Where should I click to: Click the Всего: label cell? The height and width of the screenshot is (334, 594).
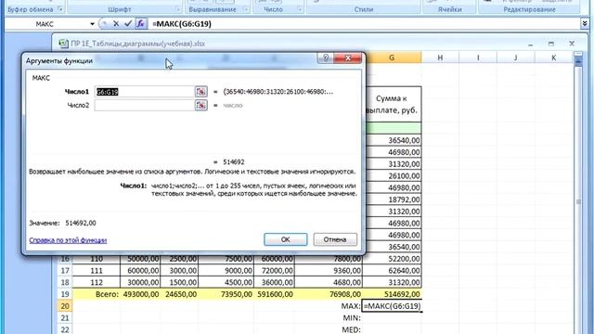[97, 294]
